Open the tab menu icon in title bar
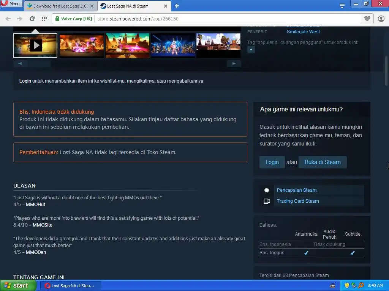 [x=342, y=6]
